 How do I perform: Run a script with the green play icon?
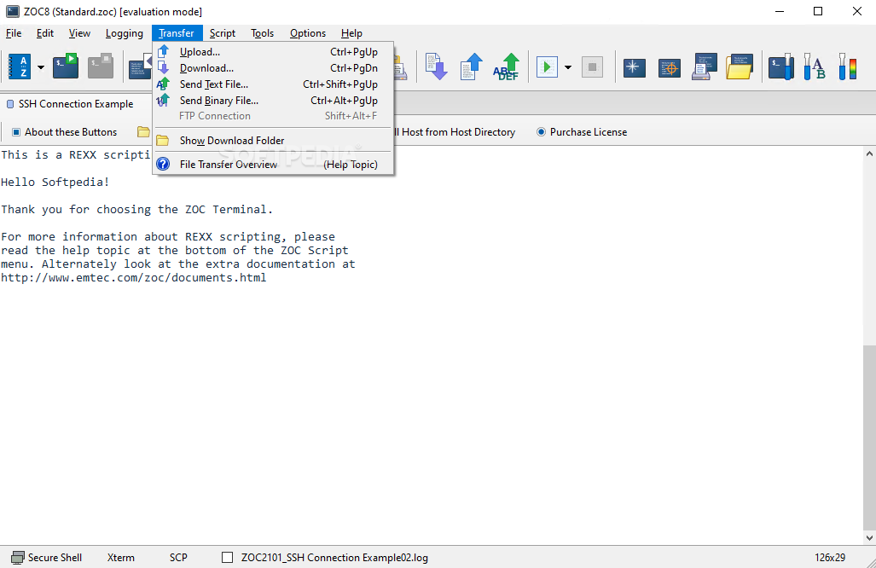[x=547, y=67]
